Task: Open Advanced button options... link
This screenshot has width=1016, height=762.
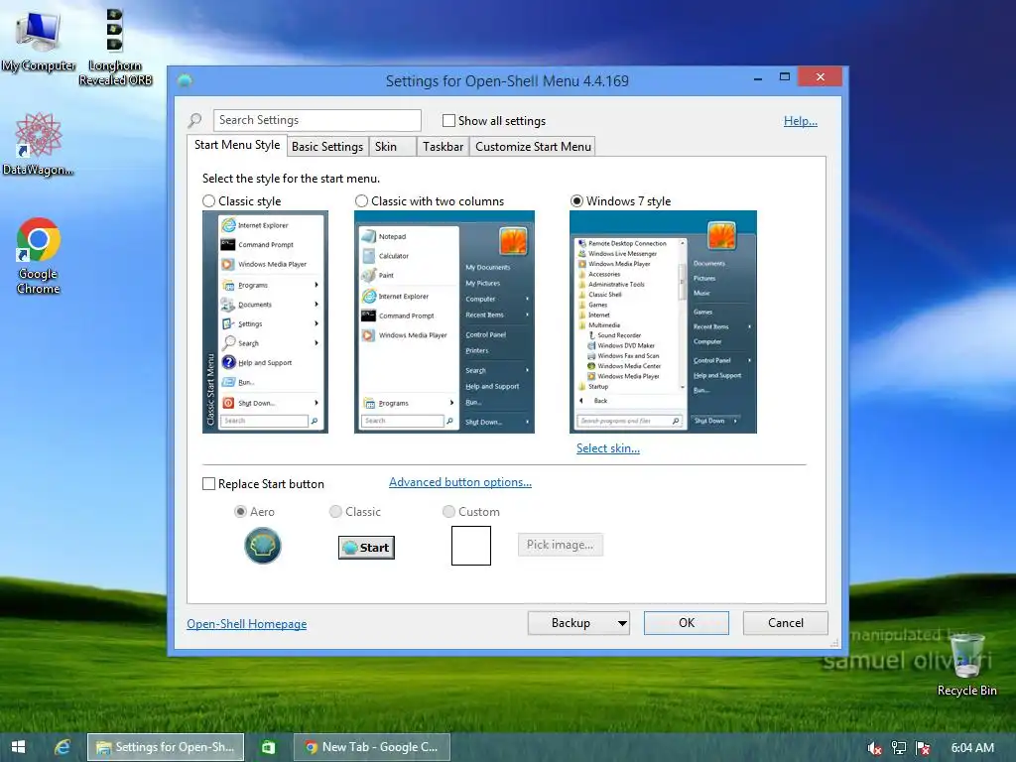Action: click(460, 482)
